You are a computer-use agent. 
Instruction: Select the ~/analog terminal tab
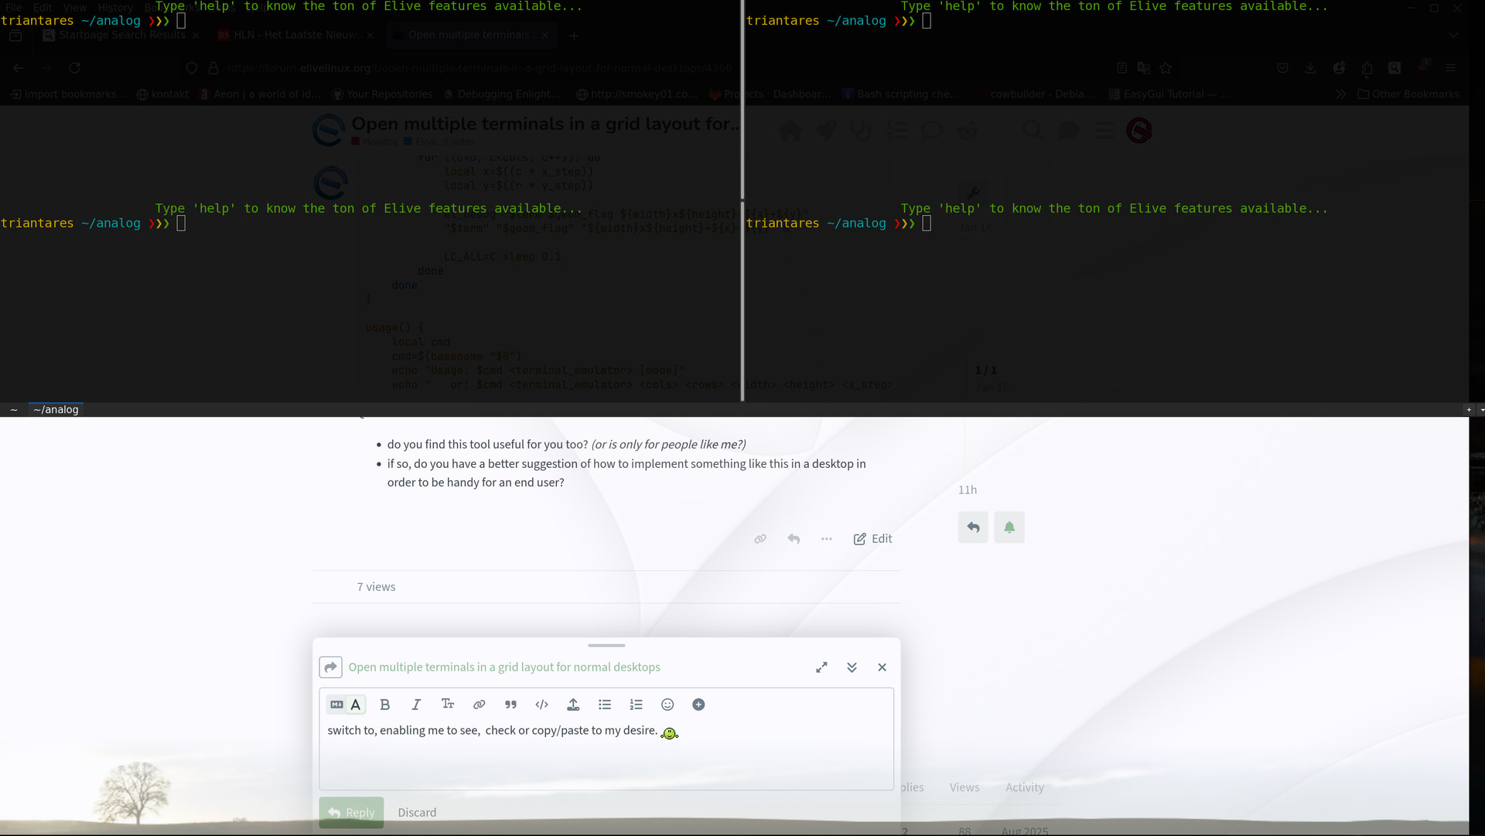(x=56, y=410)
